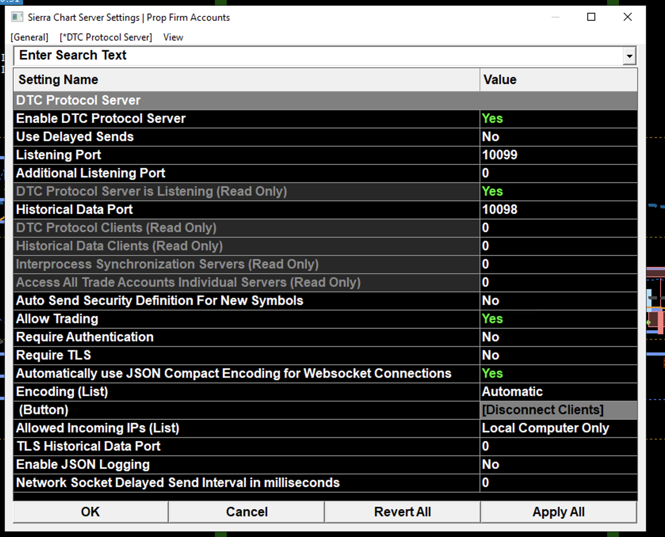This screenshot has width=665, height=537.
Task: Select the Use Delayed Sends setting name
Action: point(75,137)
